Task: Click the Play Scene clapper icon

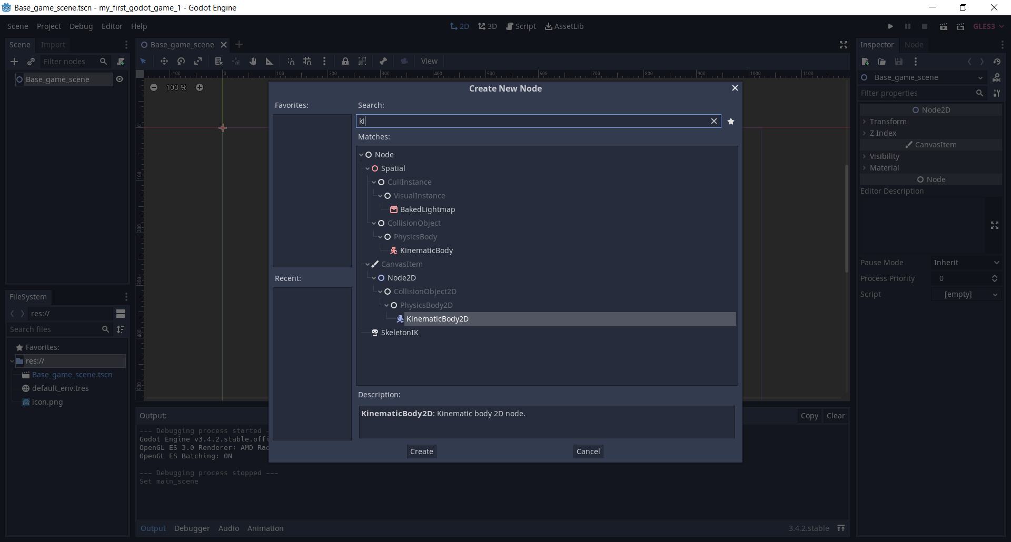Action: point(944,26)
